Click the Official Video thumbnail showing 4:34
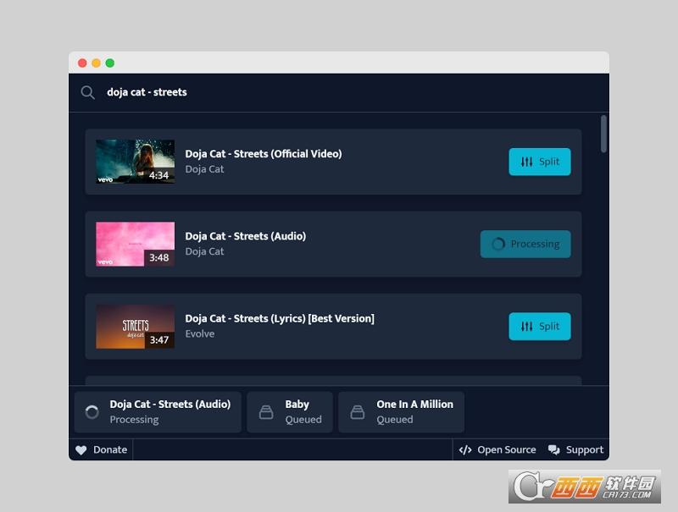The height and width of the screenshot is (512, 678). 135,162
